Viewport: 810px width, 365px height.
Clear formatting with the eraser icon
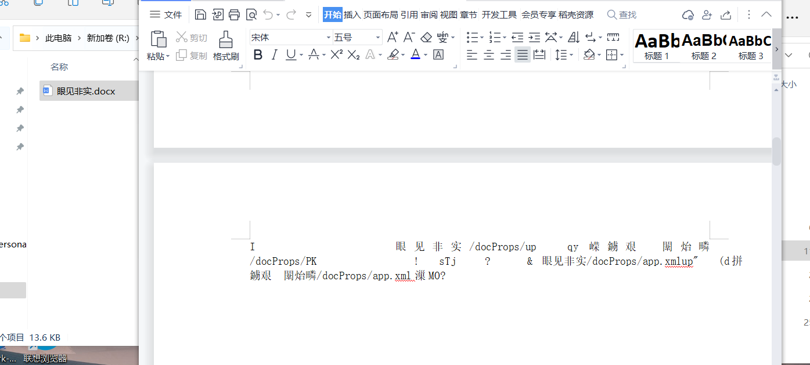426,37
